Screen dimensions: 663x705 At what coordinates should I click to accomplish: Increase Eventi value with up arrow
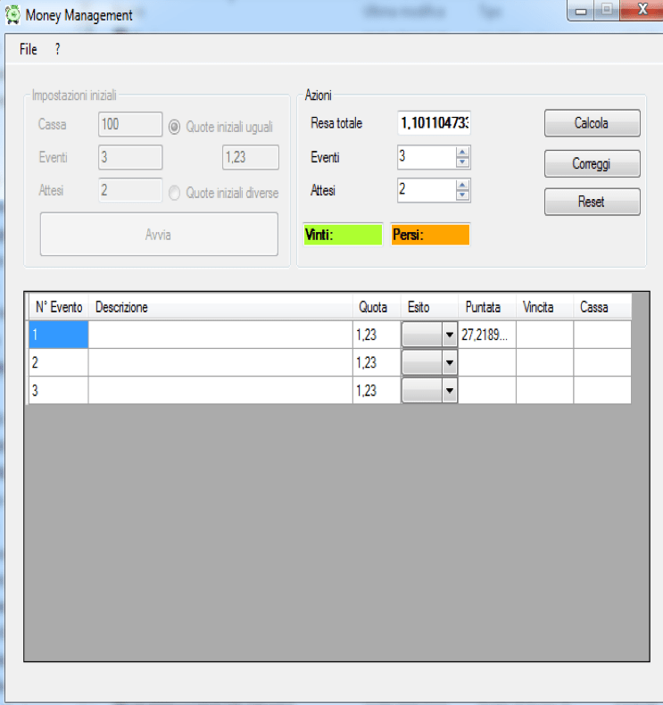click(x=462, y=153)
